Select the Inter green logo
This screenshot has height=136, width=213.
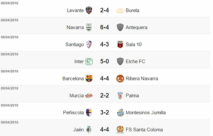pyautogui.click(x=89, y=61)
